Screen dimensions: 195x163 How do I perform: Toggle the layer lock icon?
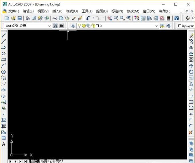(93, 26)
